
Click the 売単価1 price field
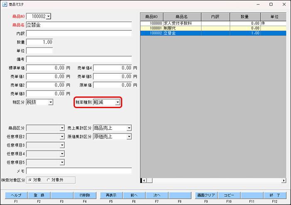pyautogui.click(x=46, y=77)
